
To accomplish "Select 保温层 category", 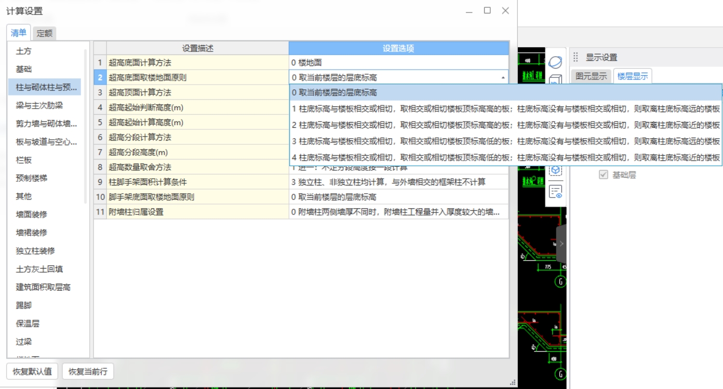I will point(45,323).
